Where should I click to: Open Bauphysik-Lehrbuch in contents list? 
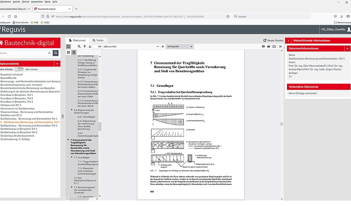pos(12,74)
